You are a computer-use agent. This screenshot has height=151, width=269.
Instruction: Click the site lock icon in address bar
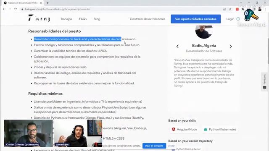click(22, 9)
